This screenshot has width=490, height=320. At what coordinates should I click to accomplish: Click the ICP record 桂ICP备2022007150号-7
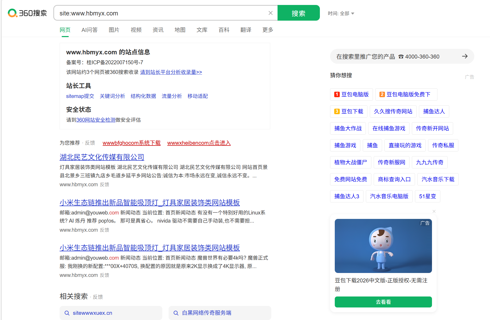point(115,62)
